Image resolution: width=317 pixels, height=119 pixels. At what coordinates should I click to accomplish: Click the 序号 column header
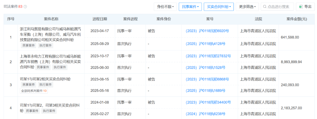[11, 19]
